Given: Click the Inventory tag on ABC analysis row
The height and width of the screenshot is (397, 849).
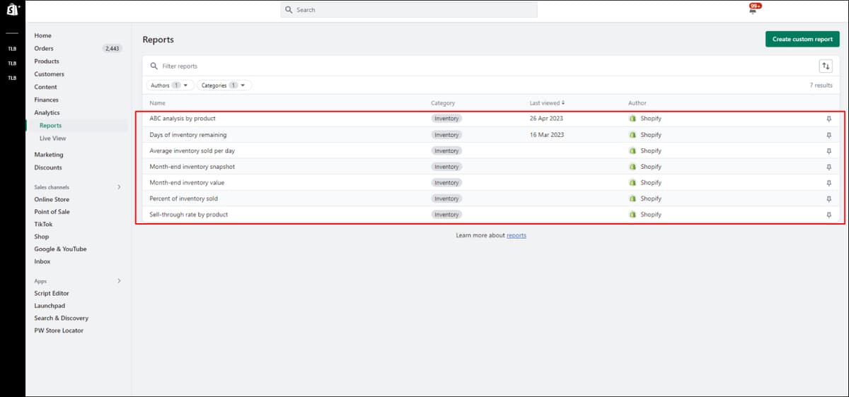Looking at the screenshot, I should [446, 119].
